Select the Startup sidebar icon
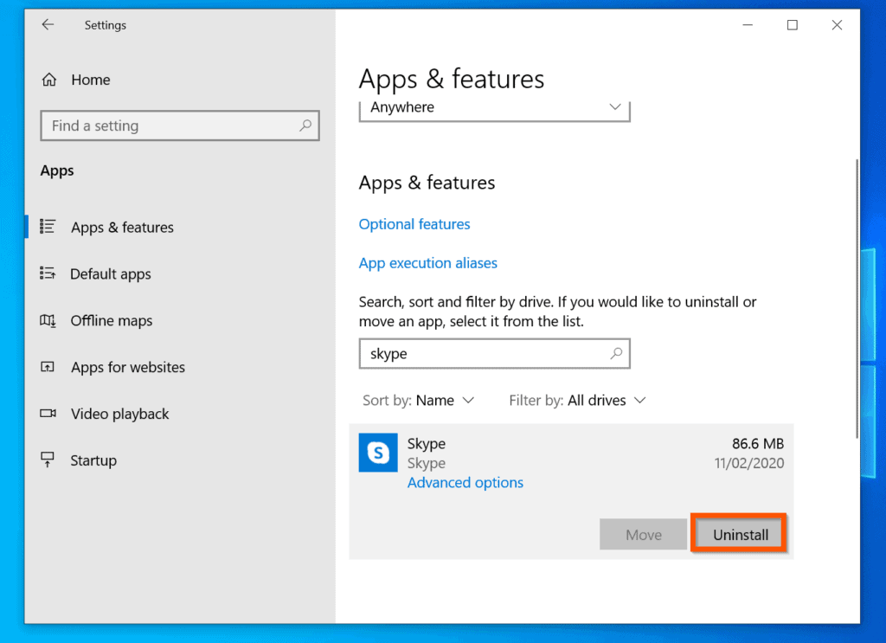 (x=48, y=460)
